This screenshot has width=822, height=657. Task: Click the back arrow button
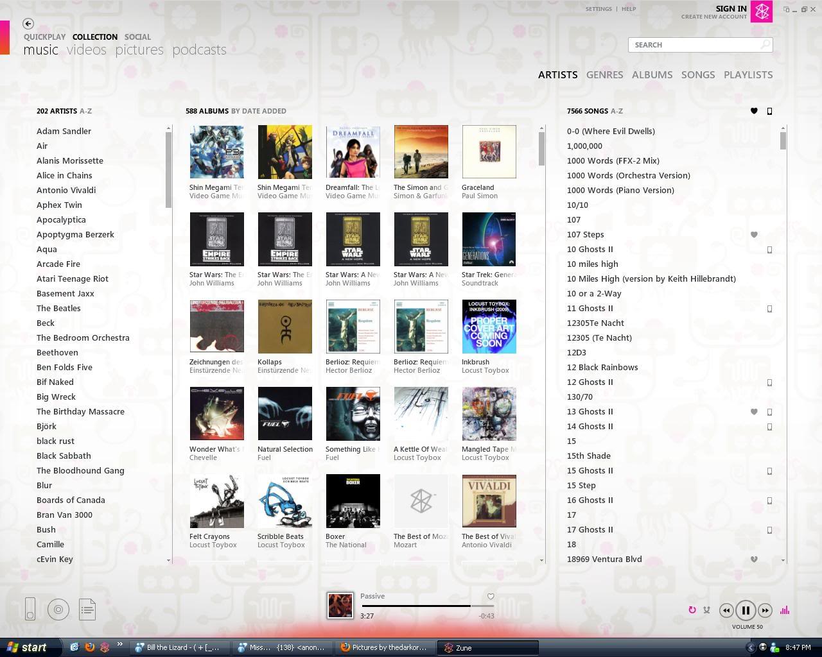pos(28,24)
